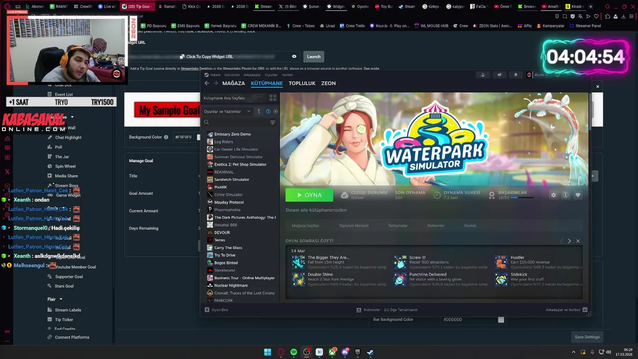Pick the Bar Background Color swatch

501,320
